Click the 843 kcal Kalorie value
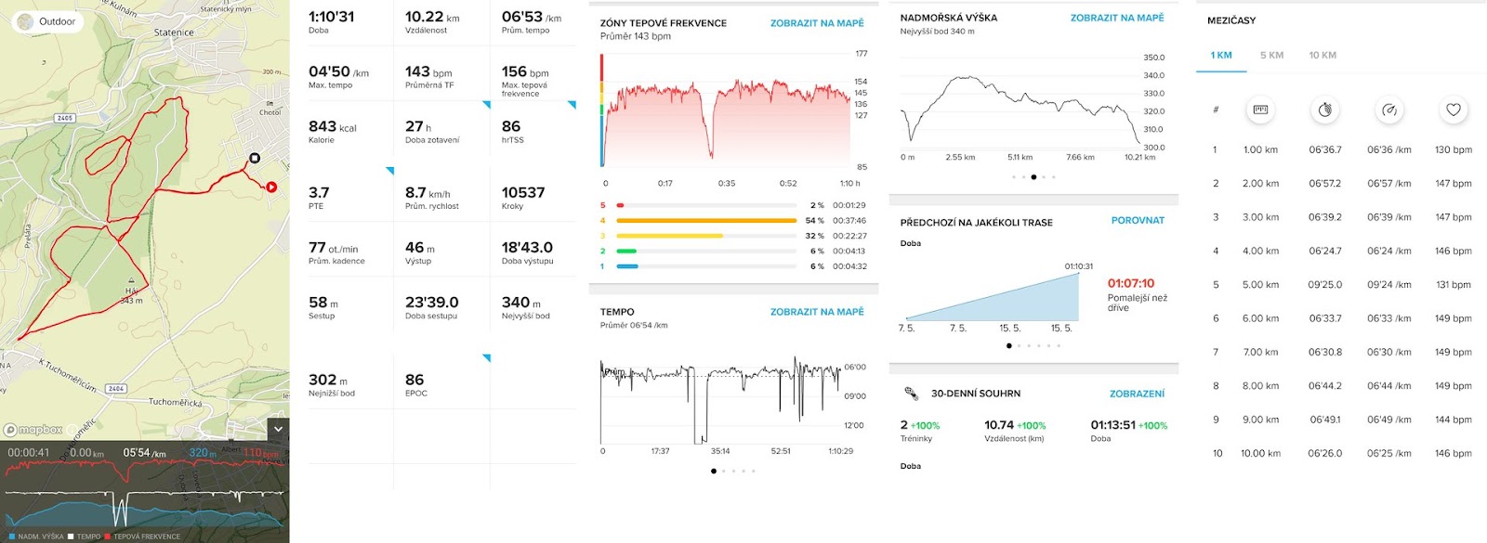The height and width of the screenshot is (543, 1487). [x=333, y=126]
